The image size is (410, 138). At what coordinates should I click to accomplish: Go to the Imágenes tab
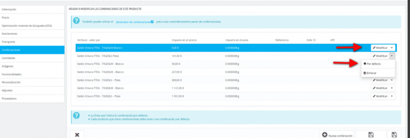pos(32,66)
